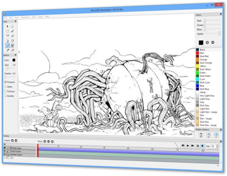Click the Red color slider
Screen dimensions: 227x176
[213, 20]
